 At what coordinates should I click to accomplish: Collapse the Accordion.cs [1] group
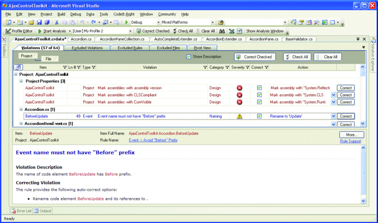[21, 109]
